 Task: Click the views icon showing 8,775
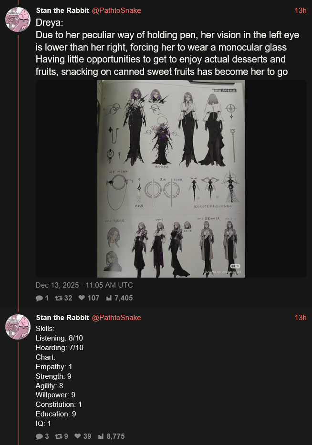[x=101, y=436]
